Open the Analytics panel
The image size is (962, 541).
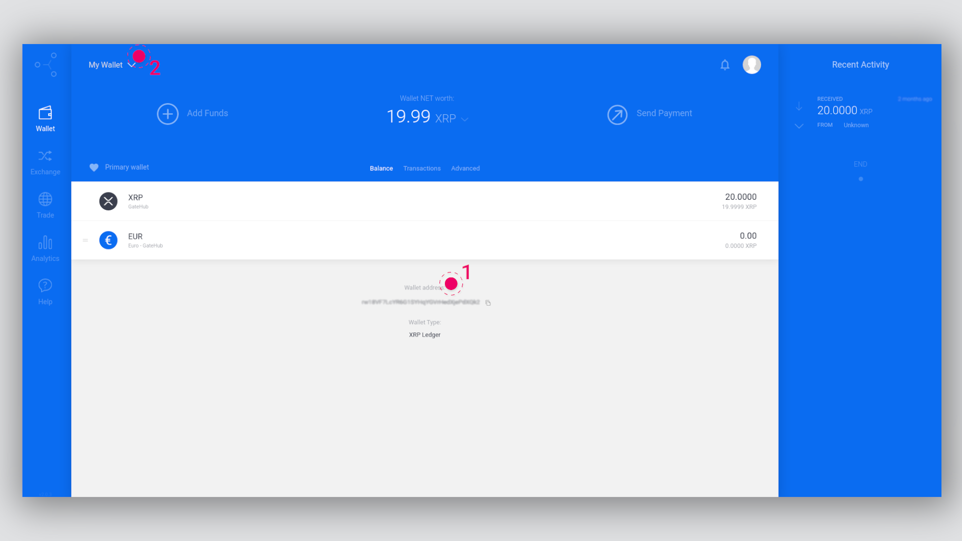pos(45,248)
